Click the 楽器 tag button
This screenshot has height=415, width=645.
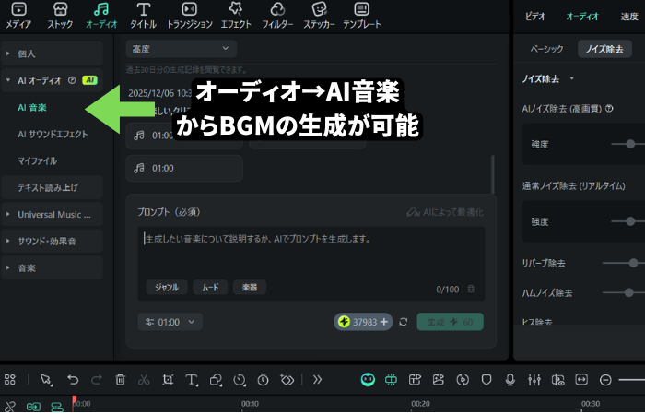point(250,287)
